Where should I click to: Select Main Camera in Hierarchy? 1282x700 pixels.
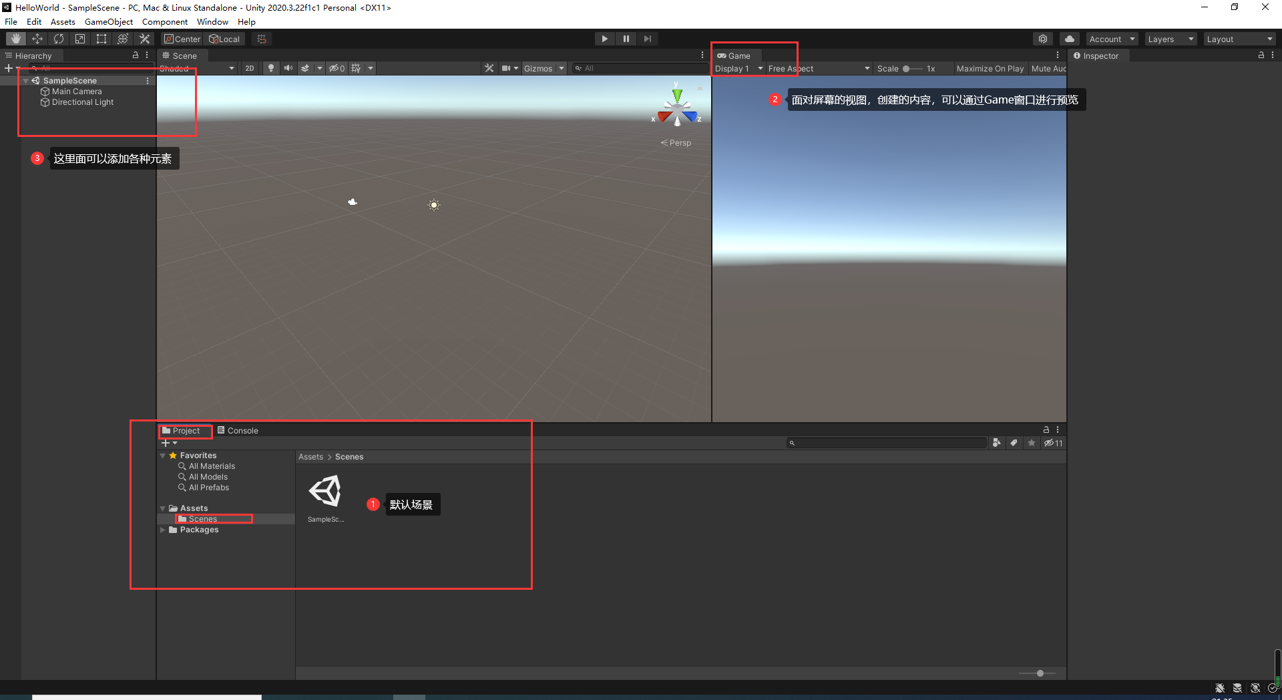(77, 92)
